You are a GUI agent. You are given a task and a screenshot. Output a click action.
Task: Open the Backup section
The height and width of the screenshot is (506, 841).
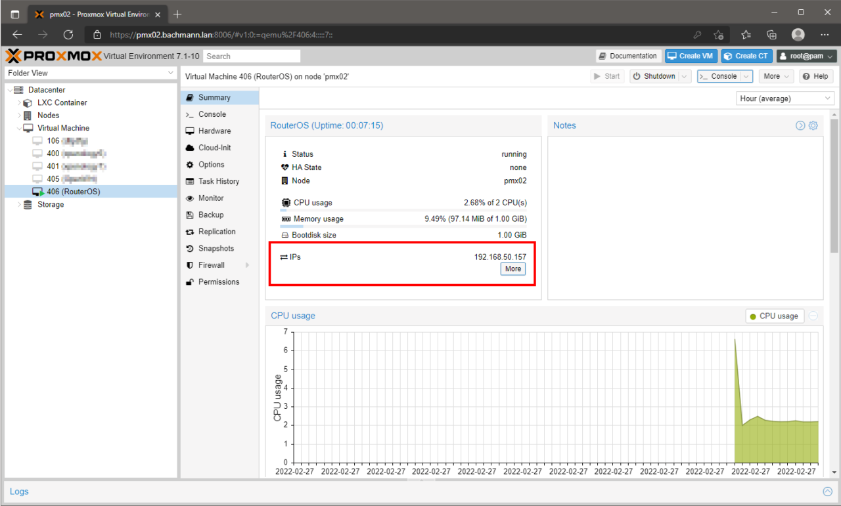219,215
